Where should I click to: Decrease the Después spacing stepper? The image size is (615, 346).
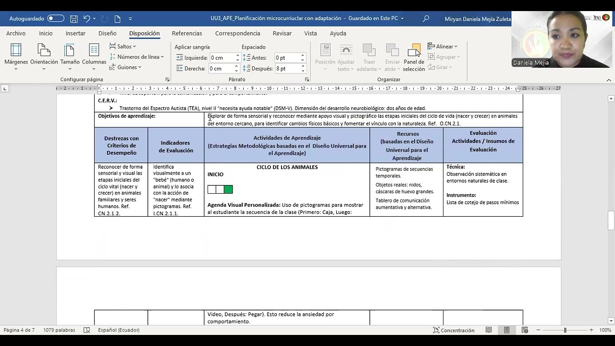click(303, 71)
